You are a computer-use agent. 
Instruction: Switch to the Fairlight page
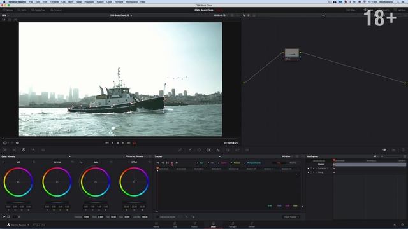coord(232,225)
